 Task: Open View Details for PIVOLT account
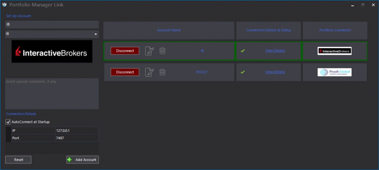[x=275, y=72]
